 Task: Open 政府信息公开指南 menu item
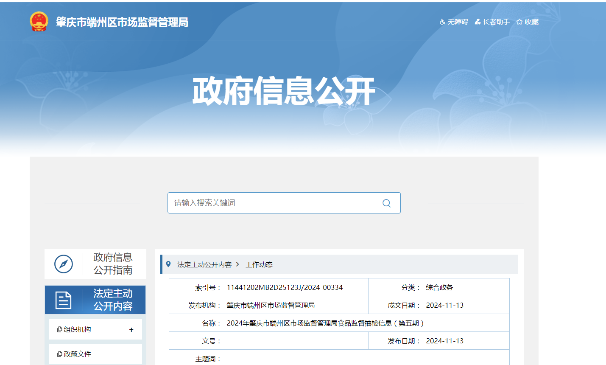pos(95,264)
